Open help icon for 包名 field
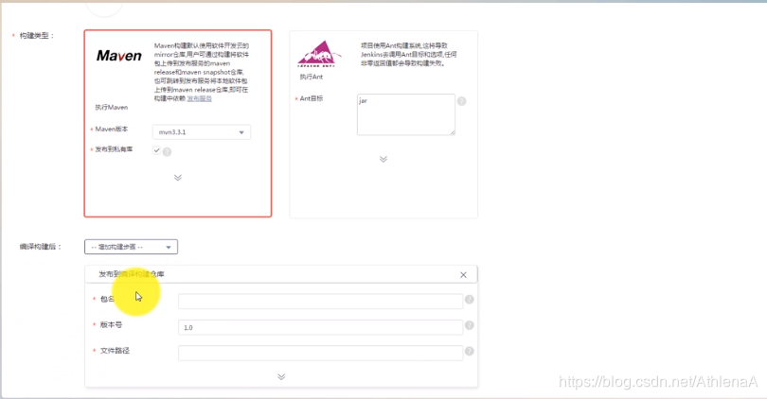This screenshot has height=399, width=767. pos(469,300)
